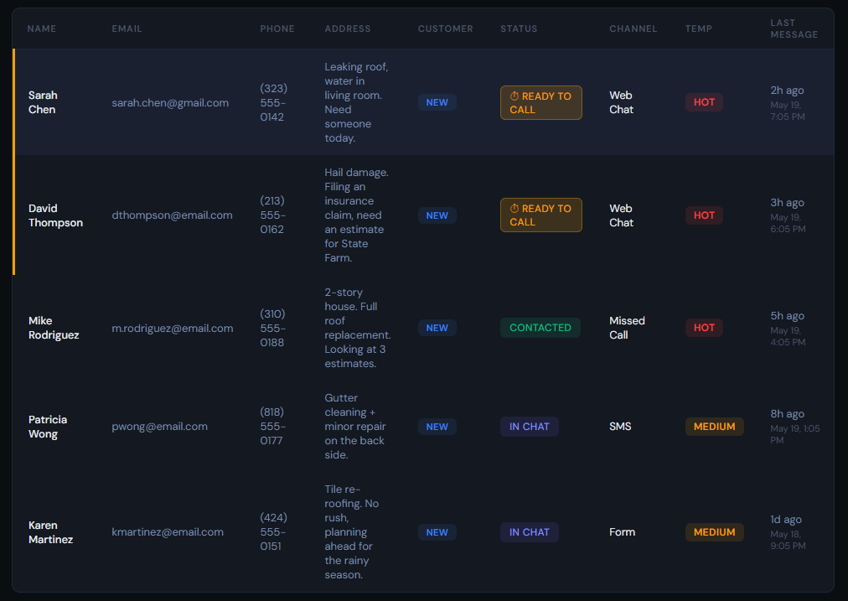Click the CUSTOMER column header
This screenshot has height=601, width=848.
click(x=445, y=28)
